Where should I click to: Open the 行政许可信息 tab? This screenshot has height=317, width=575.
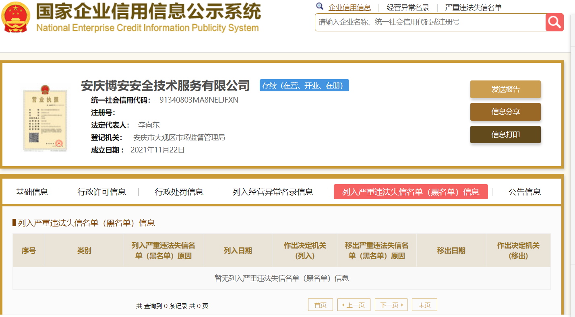[101, 192]
